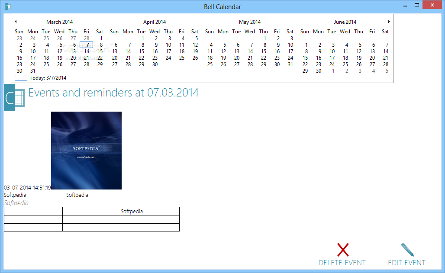Open the May 2014 month header
Image resolution: width=445 pixels, height=273 pixels.
(250, 22)
